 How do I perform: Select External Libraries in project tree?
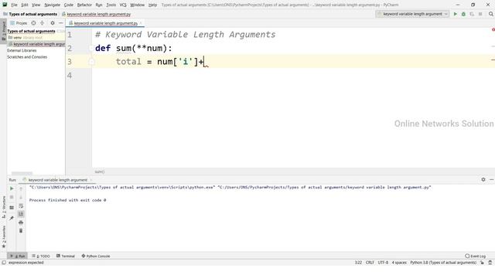(22, 50)
